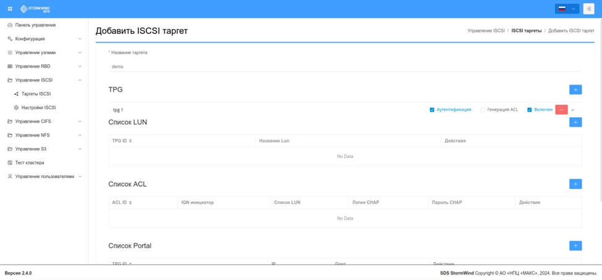The image size is (602, 280).
Task: Expand the Конфигурация menu chevron
Action: point(80,39)
